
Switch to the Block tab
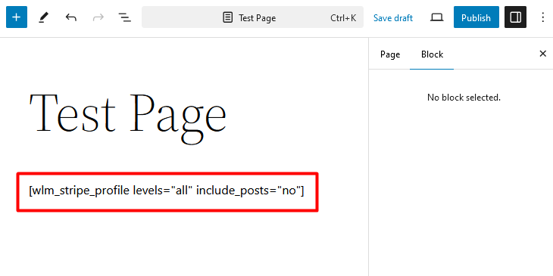[x=432, y=54]
